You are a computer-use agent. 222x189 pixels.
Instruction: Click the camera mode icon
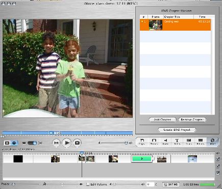pyautogui.click(x=24, y=143)
